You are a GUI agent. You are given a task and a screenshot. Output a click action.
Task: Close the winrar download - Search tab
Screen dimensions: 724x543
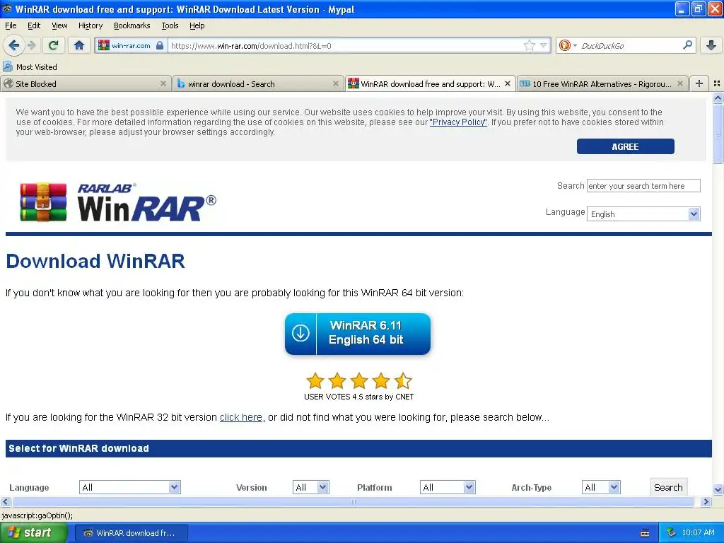(x=336, y=83)
